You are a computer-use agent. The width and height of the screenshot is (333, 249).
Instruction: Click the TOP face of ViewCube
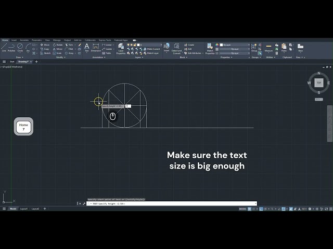(319, 83)
